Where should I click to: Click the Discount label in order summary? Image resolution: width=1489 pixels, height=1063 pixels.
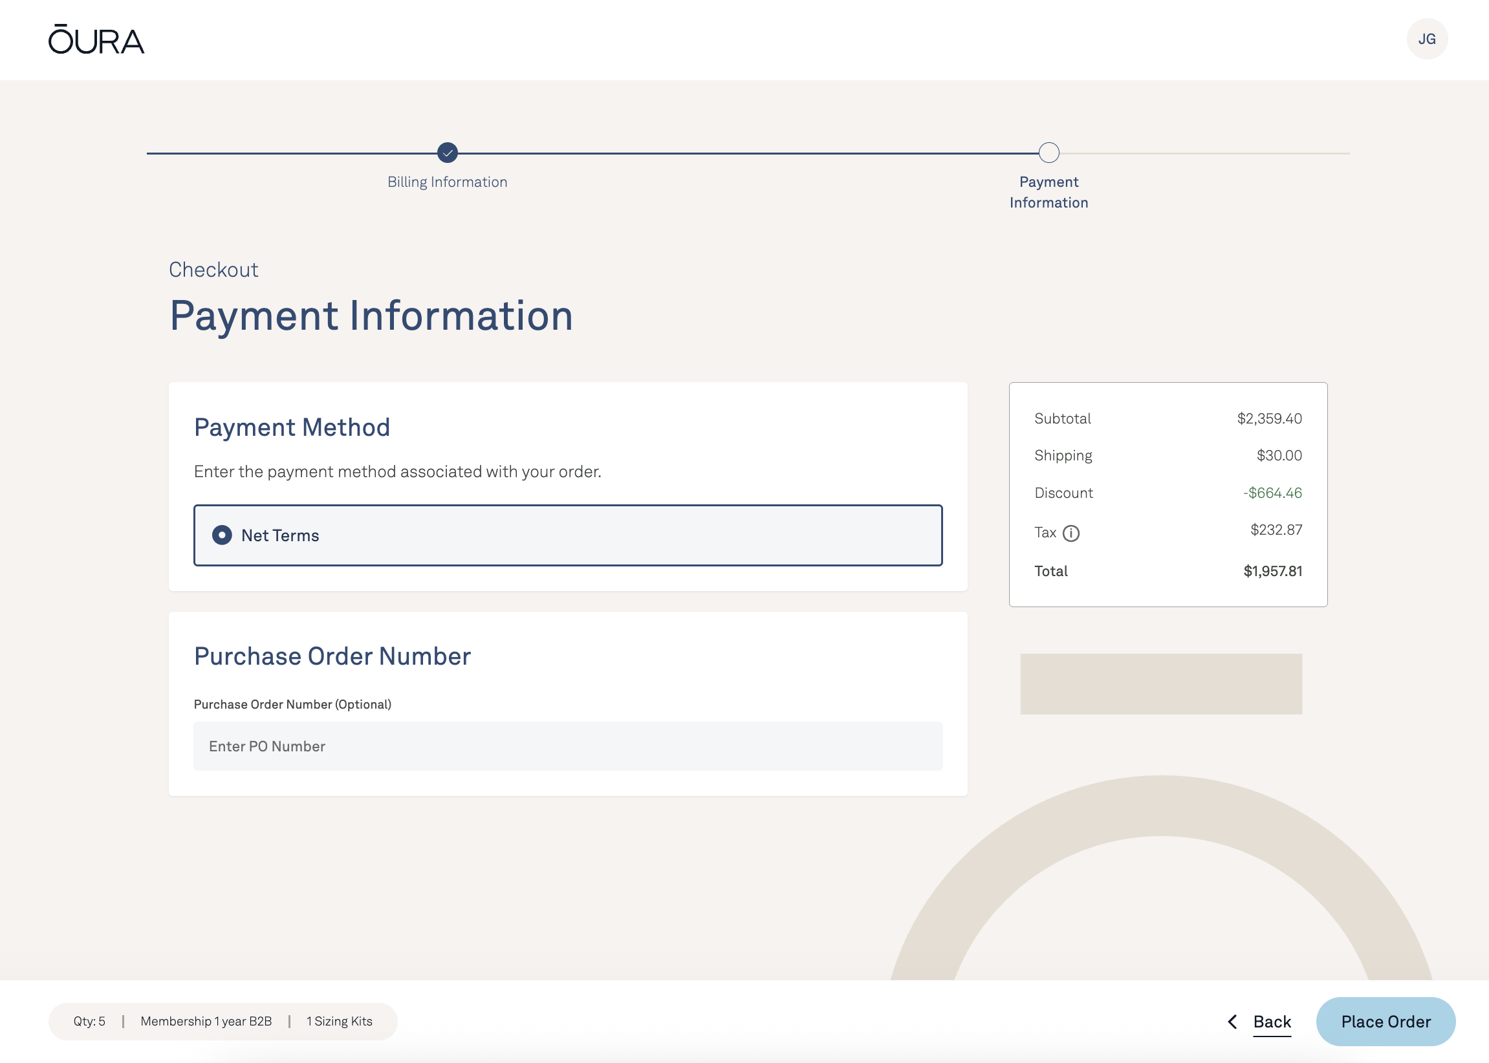click(1063, 493)
